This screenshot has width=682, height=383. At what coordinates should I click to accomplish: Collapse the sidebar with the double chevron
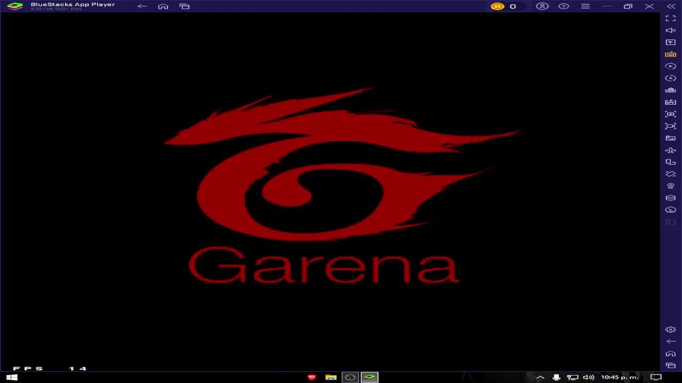pyautogui.click(x=671, y=6)
